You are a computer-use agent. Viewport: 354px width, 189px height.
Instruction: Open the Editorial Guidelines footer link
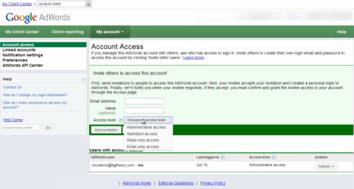pyautogui.click(x=176, y=183)
